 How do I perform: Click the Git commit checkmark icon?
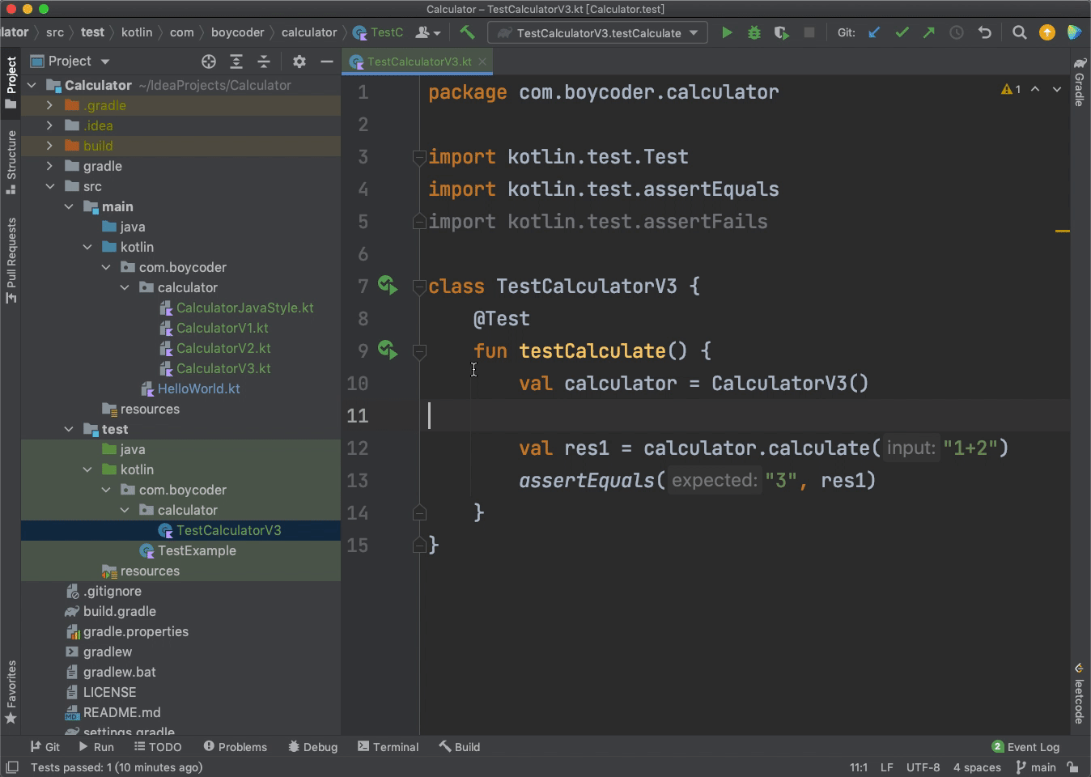tap(902, 33)
